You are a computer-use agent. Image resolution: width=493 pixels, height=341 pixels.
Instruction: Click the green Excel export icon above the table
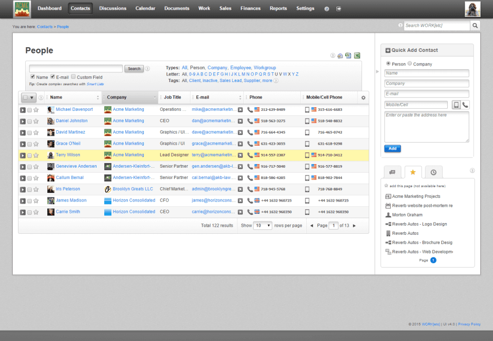357,56
